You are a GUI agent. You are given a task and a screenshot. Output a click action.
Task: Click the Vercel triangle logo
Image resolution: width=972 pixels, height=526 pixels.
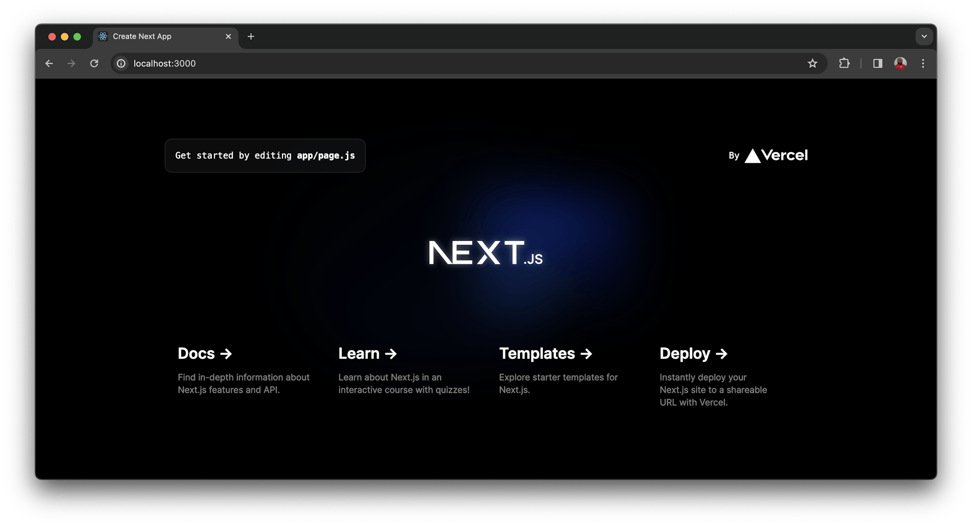point(753,155)
